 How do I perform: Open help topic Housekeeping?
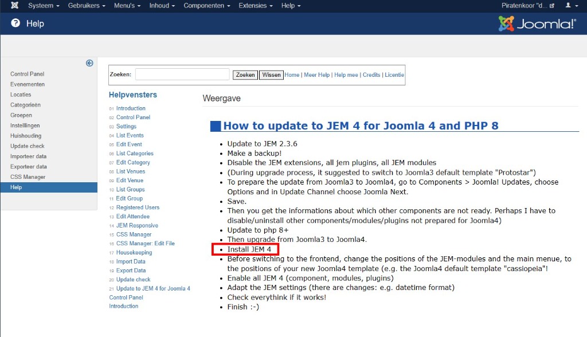click(134, 252)
